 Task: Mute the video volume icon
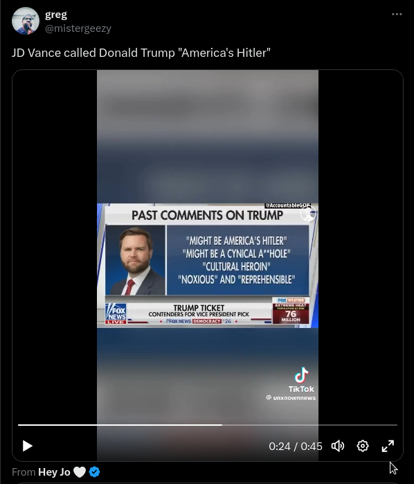tap(338, 446)
